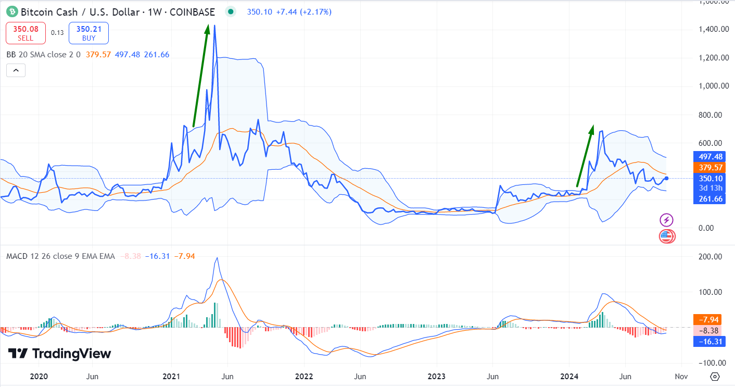Click the 2023 label on time axis
This screenshot has width=735, height=387.
436,376
